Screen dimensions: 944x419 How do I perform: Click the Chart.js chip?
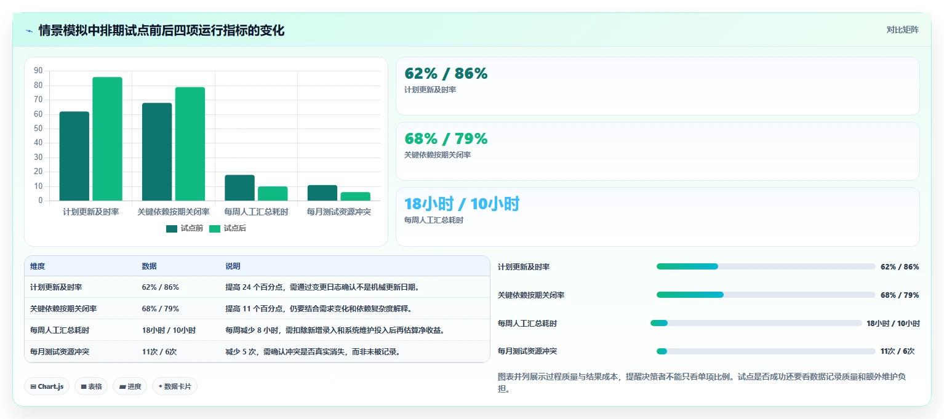(47, 386)
